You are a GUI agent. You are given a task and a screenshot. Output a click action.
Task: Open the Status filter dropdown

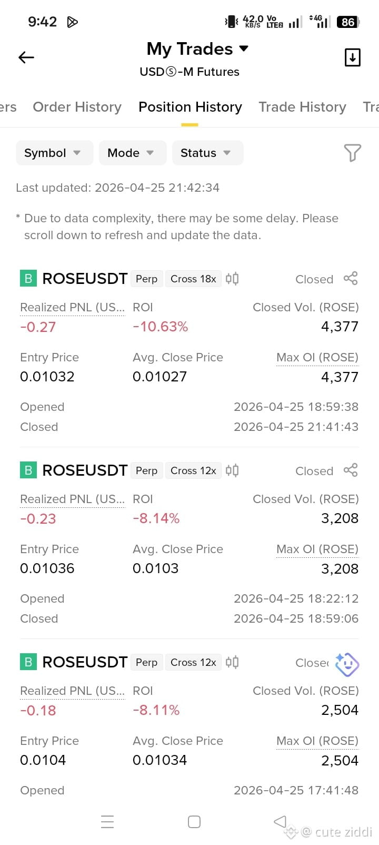pyautogui.click(x=207, y=153)
